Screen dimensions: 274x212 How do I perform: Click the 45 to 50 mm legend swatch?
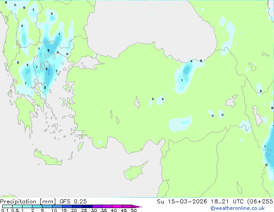127,206
